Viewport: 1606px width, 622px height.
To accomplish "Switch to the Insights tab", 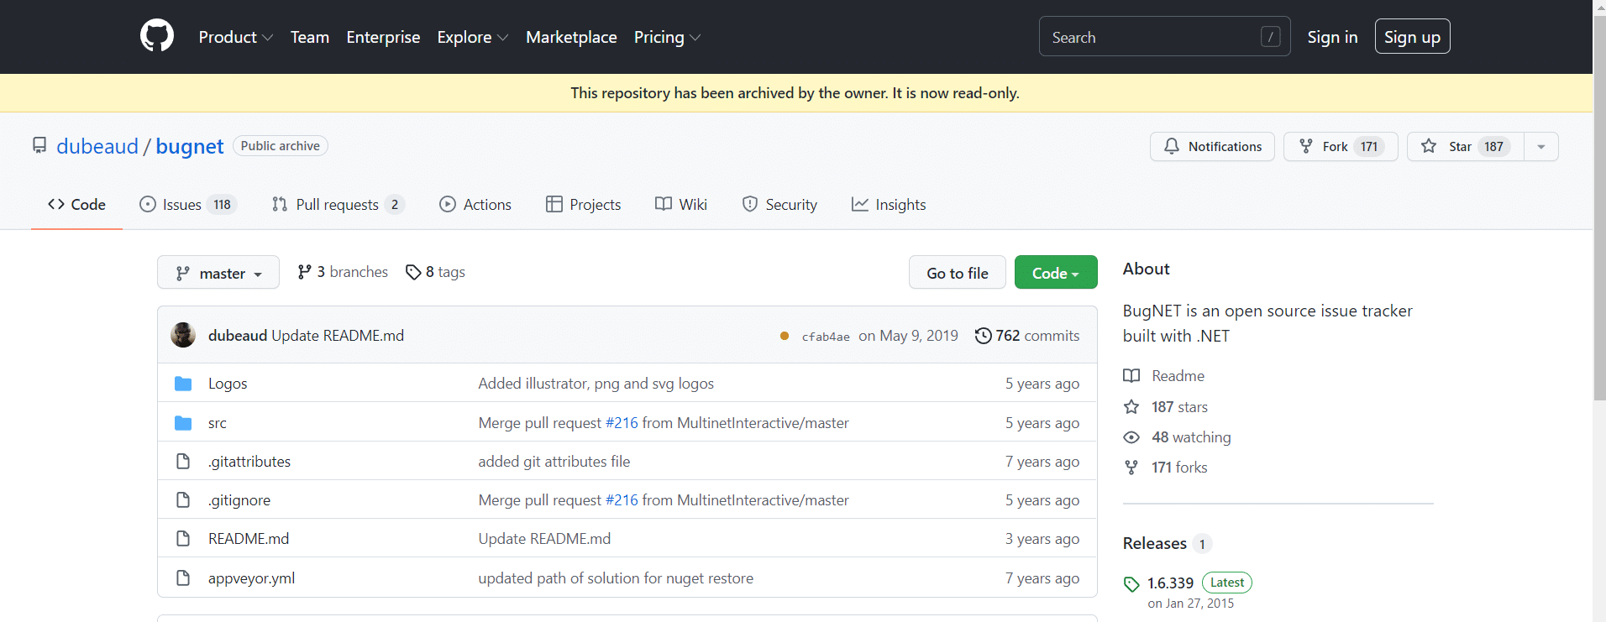I will click(x=889, y=204).
